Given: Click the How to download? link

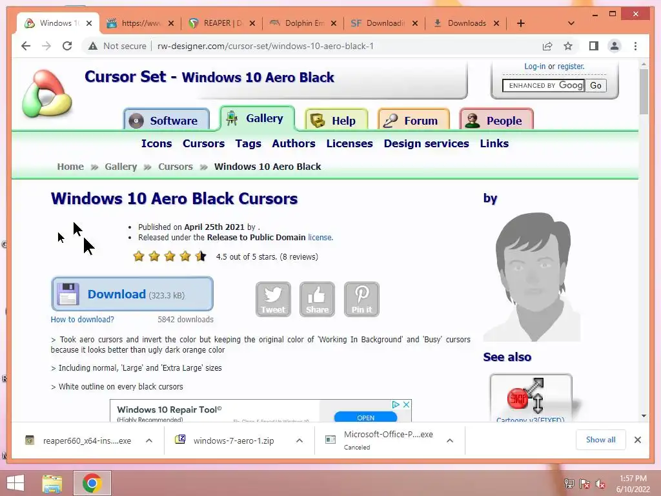Looking at the screenshot, I should [x=82, y=319].
